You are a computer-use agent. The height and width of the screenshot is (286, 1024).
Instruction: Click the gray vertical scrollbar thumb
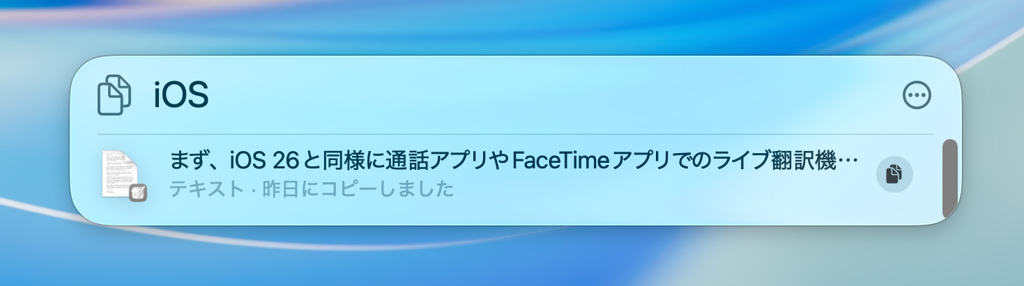coord(949,178)
